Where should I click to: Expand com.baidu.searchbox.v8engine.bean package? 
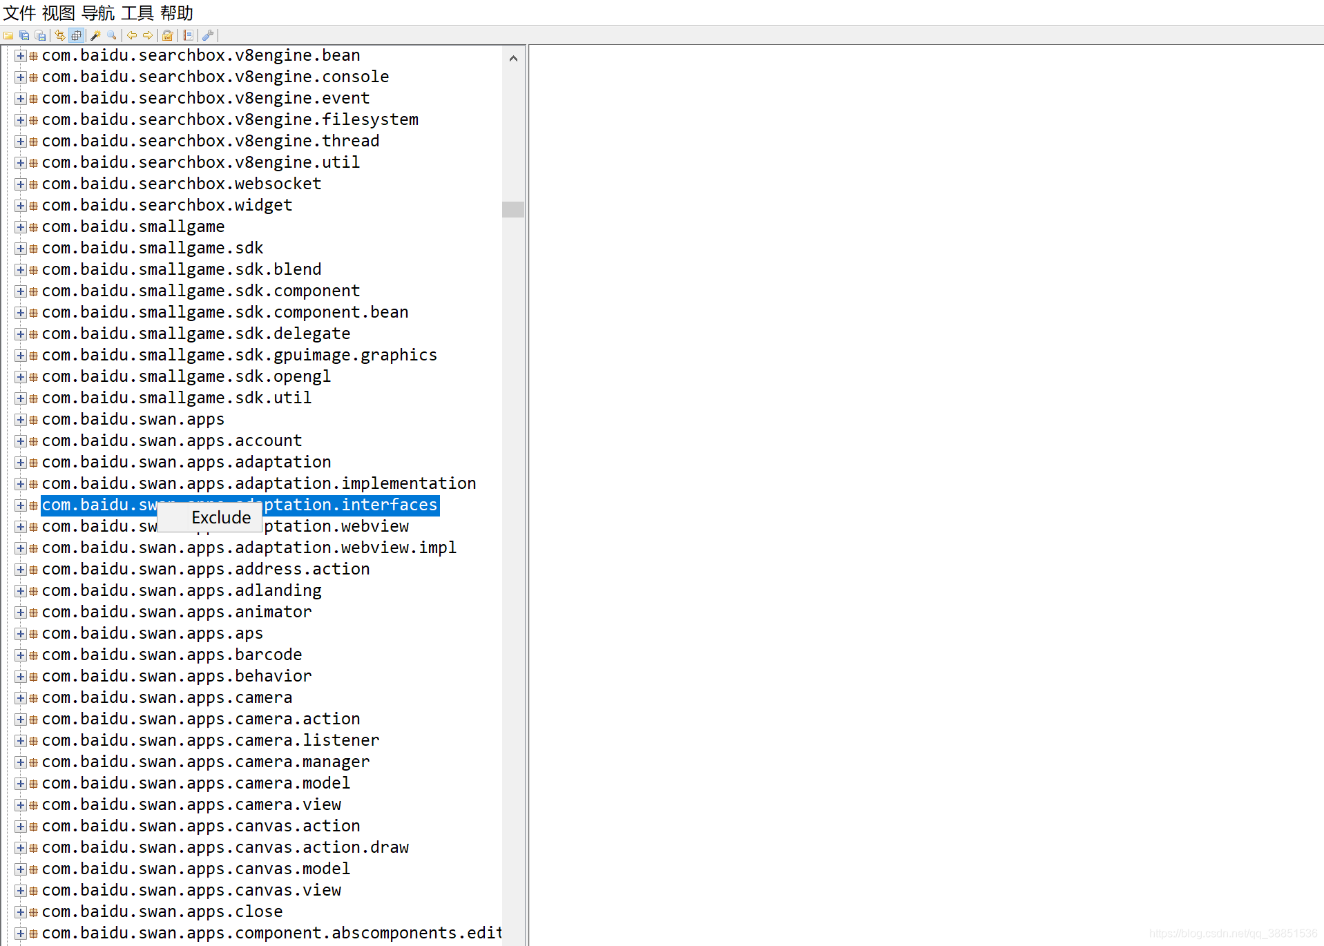[x=21, y=56]
